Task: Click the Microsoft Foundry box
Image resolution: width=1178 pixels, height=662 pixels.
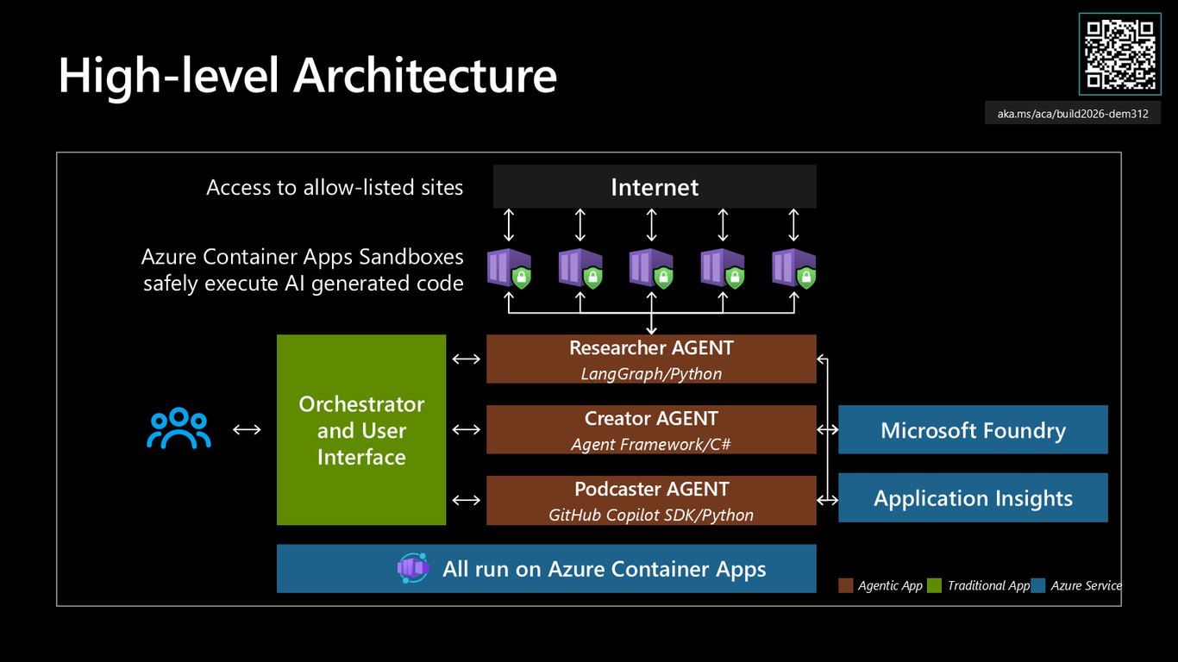Action: (973, 430)
